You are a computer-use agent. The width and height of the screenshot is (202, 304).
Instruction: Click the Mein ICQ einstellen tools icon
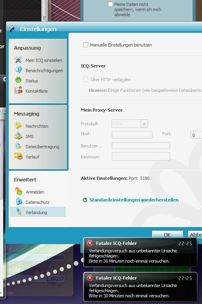[x=19, y=60]
